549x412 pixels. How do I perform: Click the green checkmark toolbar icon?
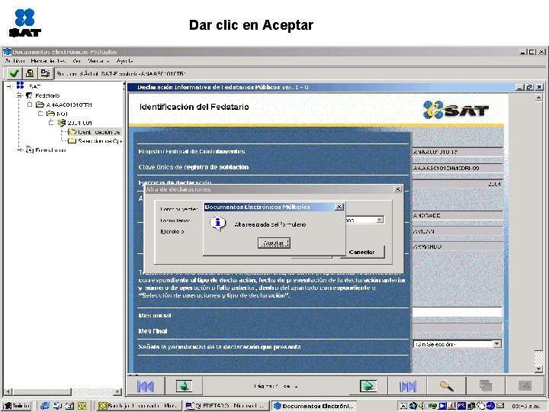pos(14,73)
